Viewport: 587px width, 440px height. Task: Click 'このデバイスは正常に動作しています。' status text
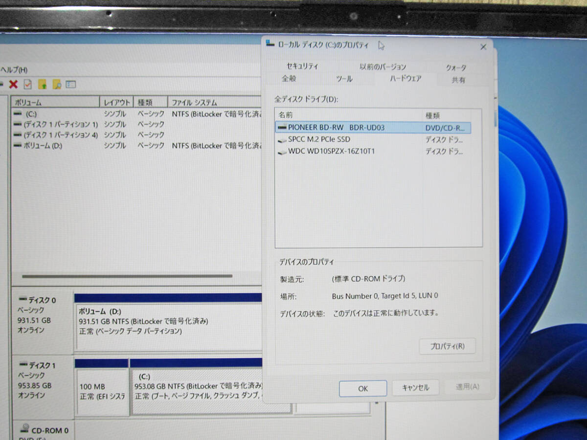pos(385,312)
